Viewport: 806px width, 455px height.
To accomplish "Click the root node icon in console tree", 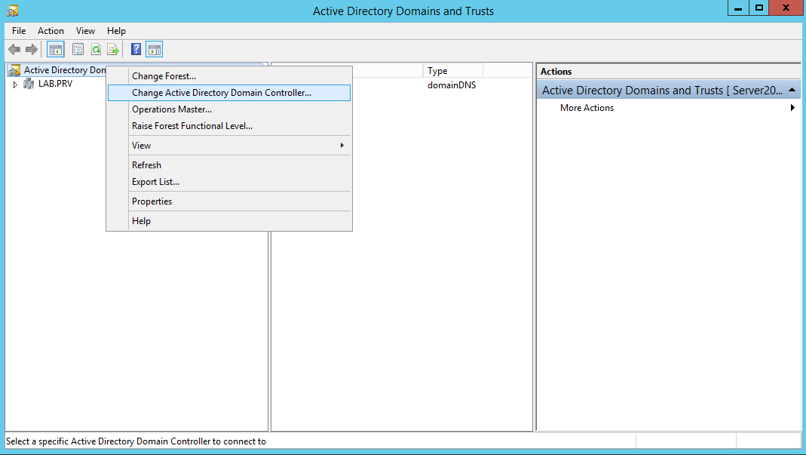I will click(14, 70).
